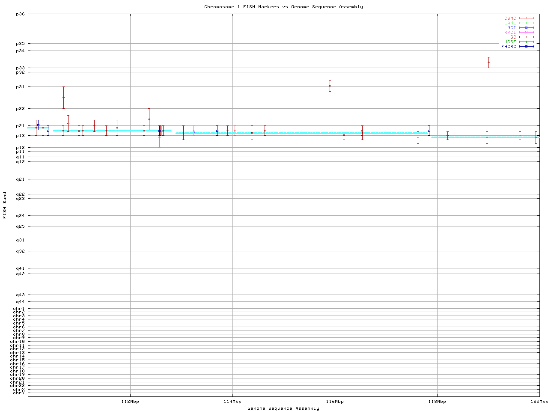Click the 116Mbp x-axis tick label
Viewport: 548px width, 411px height.
pos(335,402)
